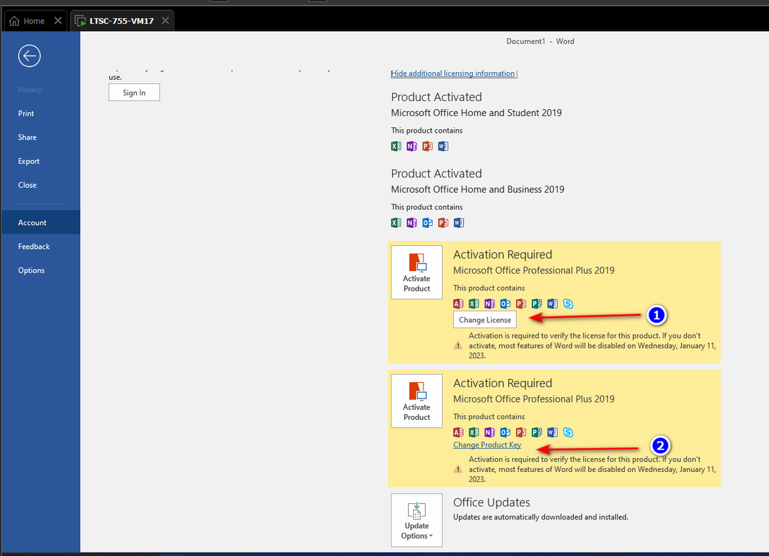Click Skype icon above Change Product Key link
Screen dimensions: 769x556
coord(568,432)
